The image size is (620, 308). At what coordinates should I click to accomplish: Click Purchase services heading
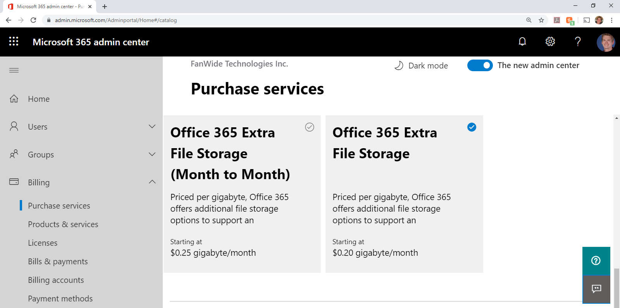(257, 89)
